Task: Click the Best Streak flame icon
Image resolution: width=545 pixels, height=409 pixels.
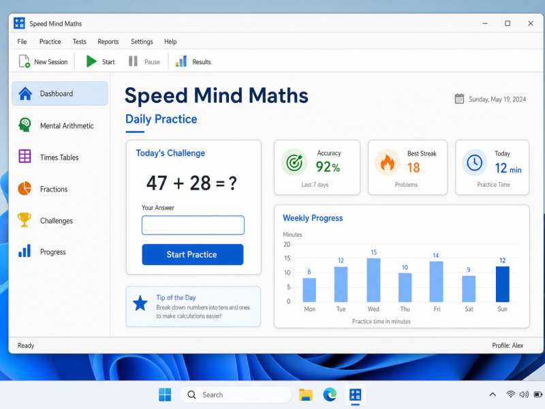Action: [387, 162]
